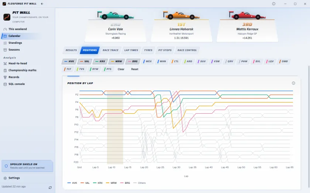Toggle the KRX driver chip
This screenshot has width=310, height=193.
coord(100,61)
